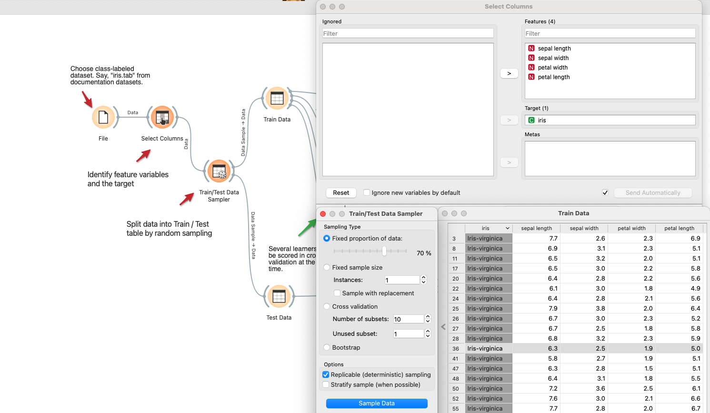Collapse the Train Data side panel arrow

[443, 327]
